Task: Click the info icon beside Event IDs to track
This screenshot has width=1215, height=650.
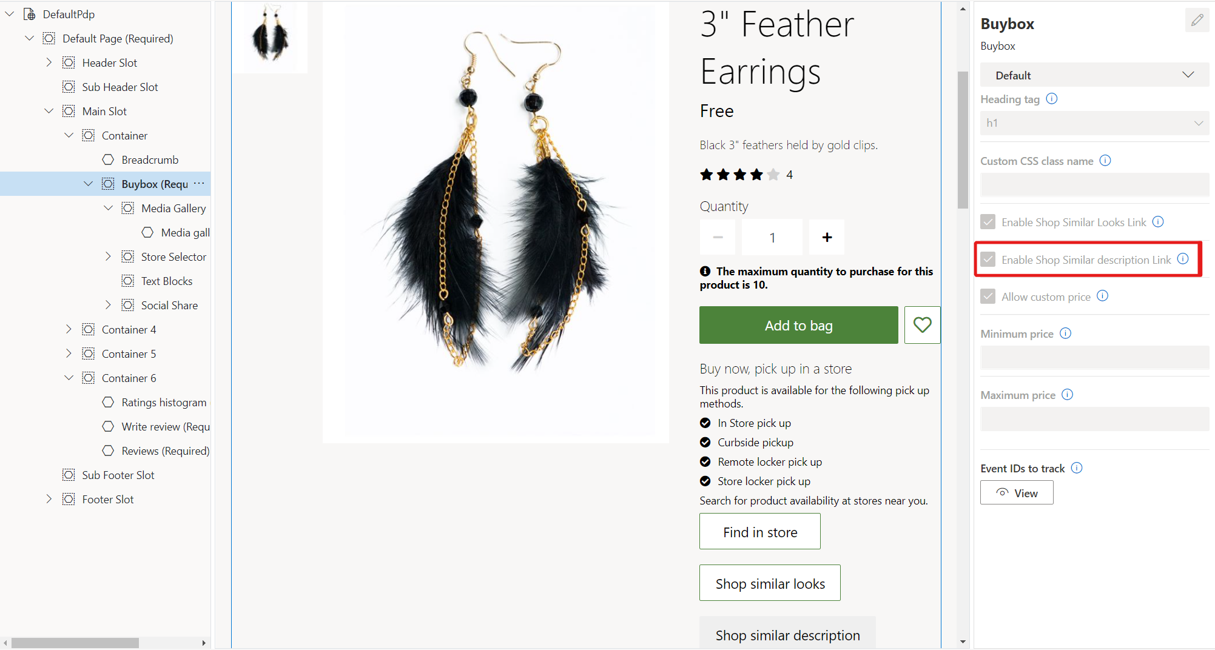Action: [x=1077, y=468]
